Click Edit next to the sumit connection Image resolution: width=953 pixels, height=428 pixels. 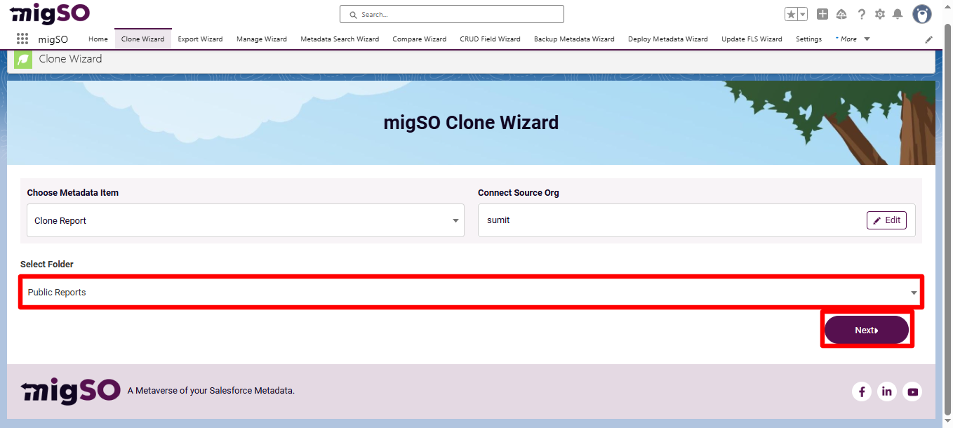pyautogui.click(x=886, y=220)
